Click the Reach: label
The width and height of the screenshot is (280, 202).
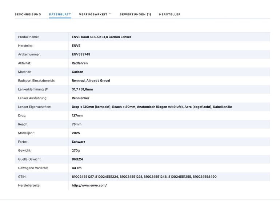click(x=23, y=124)
